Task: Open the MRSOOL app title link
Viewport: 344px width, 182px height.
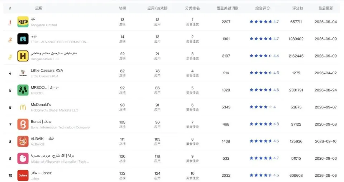Action: point(44,88)
